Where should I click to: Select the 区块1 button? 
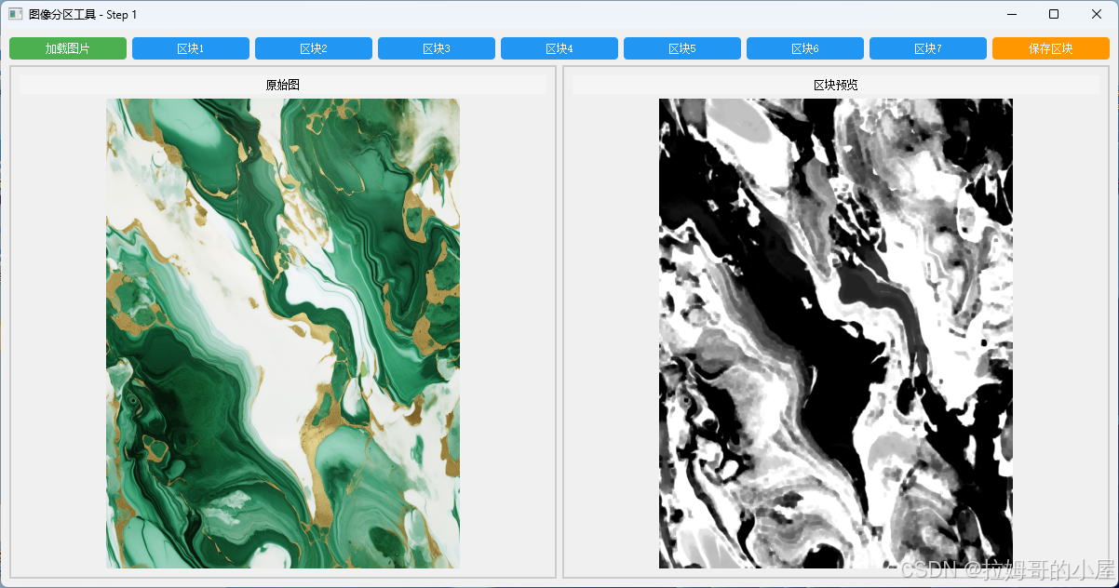pos(191,48)
